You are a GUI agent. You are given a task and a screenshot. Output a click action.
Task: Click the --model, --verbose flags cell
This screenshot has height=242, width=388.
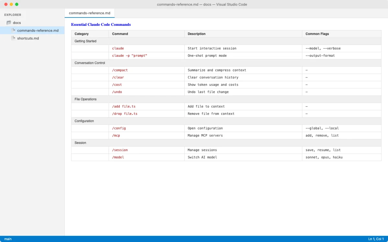[342, 48]
